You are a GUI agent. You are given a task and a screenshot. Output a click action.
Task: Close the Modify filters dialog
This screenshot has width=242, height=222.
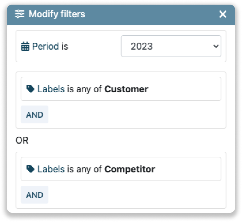223,14
